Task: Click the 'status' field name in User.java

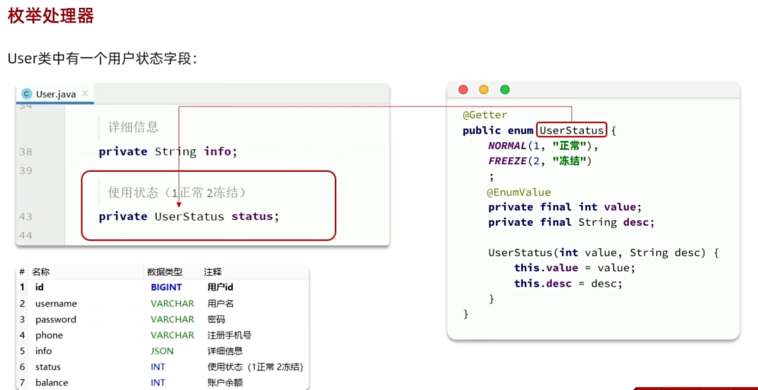Action: [x=252, y=216]
